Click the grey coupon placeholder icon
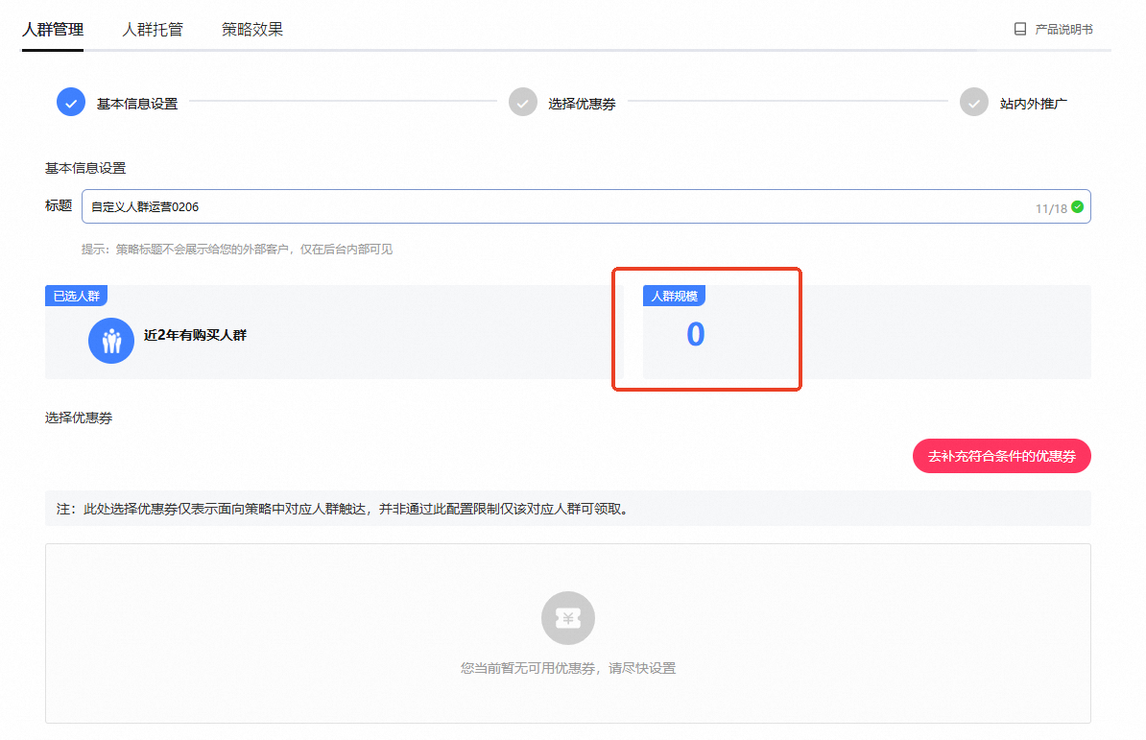The height and width of the screenshot is (740, 1146). pyautogui.click(x=568, y=618)
